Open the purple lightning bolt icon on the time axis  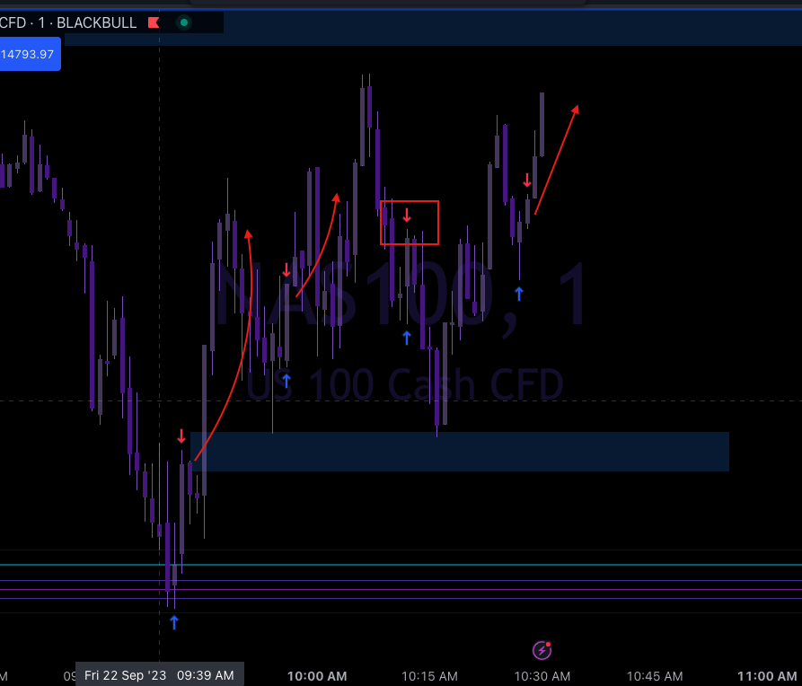541,650
